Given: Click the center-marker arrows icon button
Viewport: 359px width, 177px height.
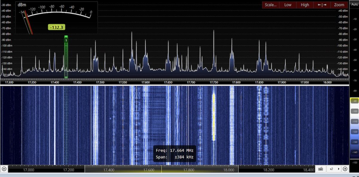Looking at the screenshot, I should point(322,5).
